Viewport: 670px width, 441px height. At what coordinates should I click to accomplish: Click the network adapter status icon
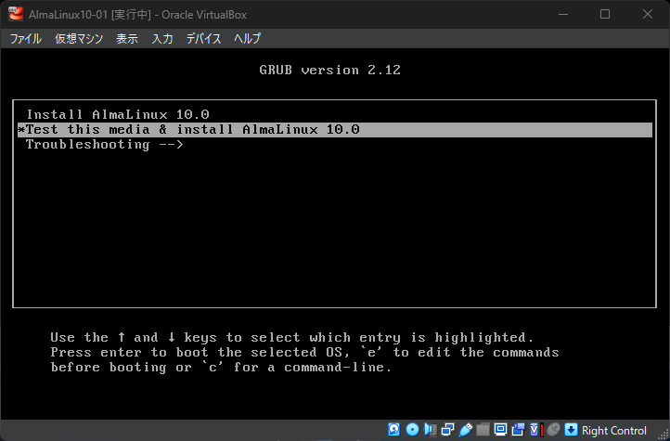[448, 430]
